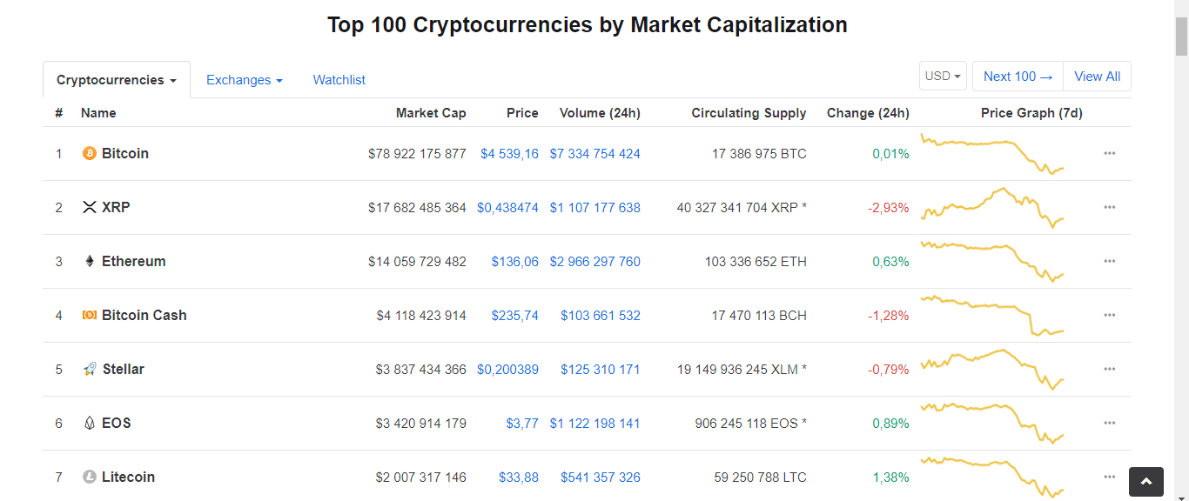Image resolution: width=1189 pixels, height=501 pixels.
Task: Expand the Cryptocurrencies dropdown tab
Action: click(117, 80)
